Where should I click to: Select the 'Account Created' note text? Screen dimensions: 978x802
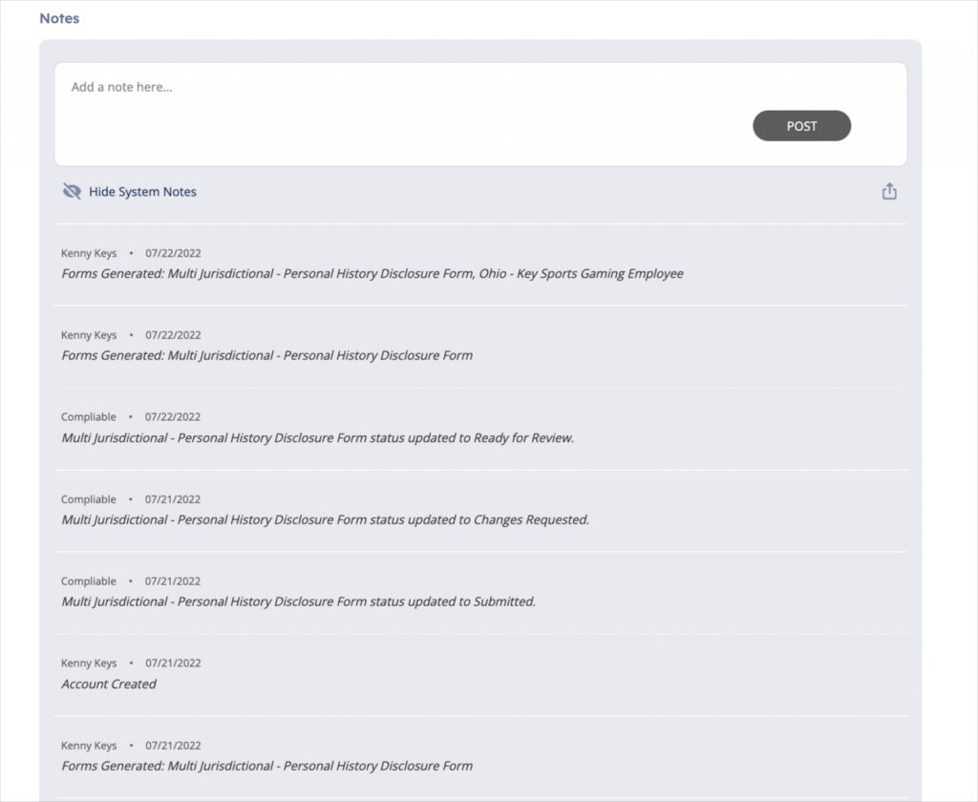pyautogui.click(x=109, y=684)
